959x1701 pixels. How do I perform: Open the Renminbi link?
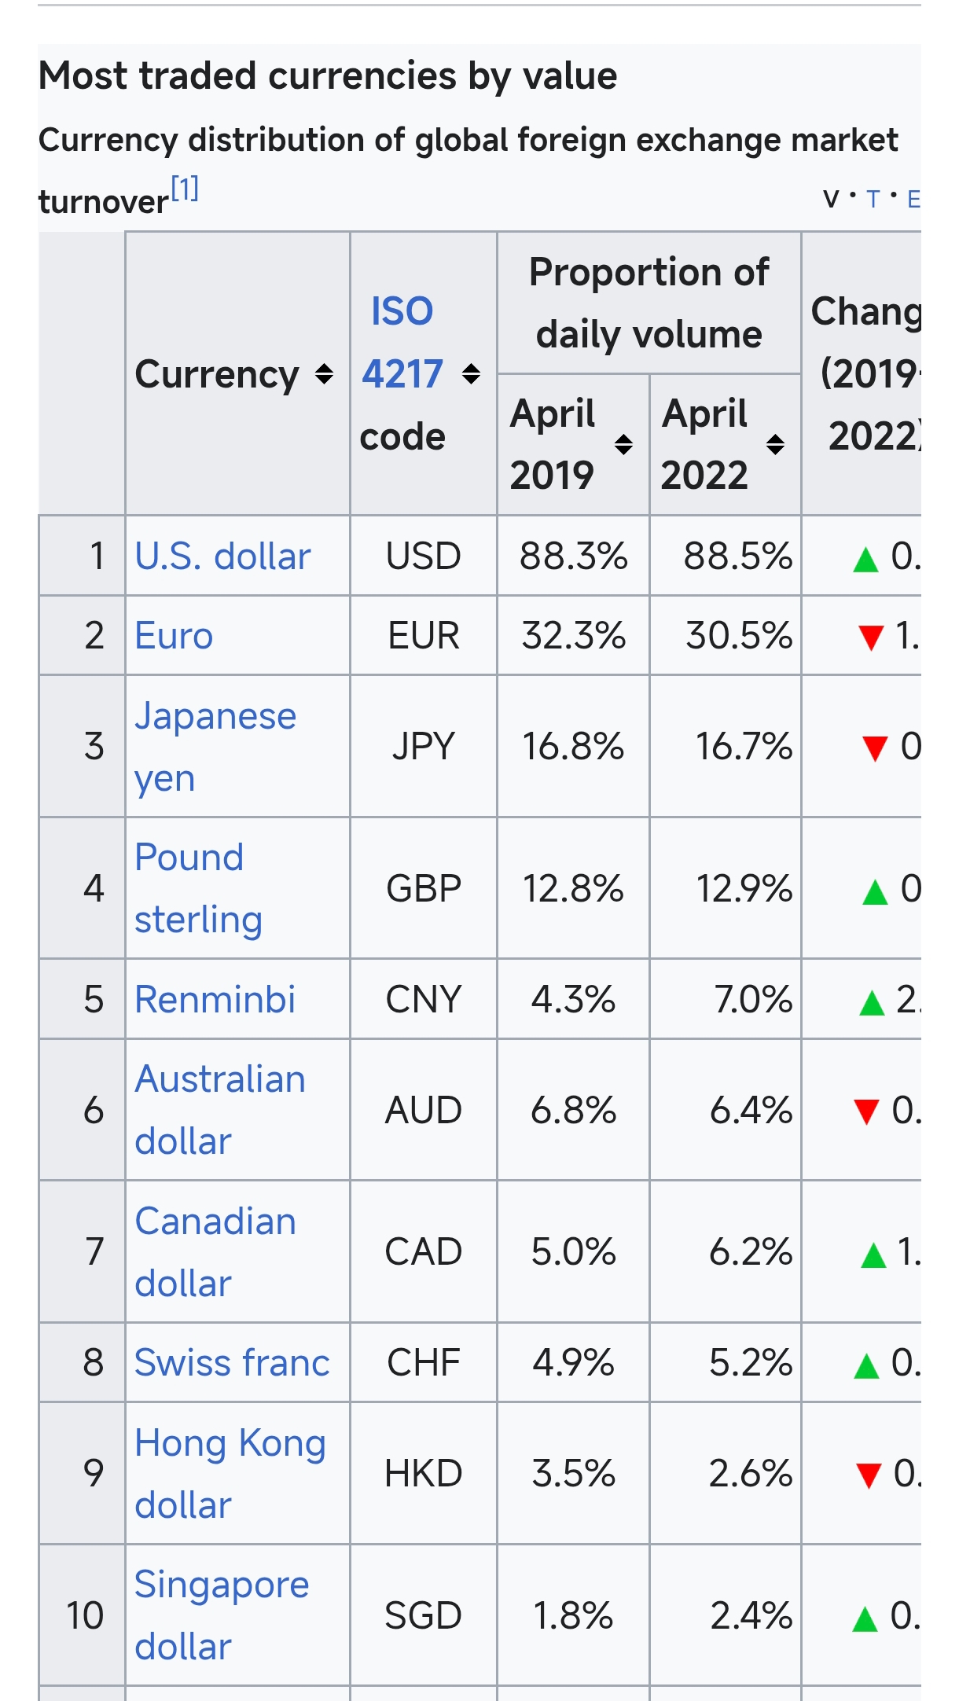pos(215,1000)
